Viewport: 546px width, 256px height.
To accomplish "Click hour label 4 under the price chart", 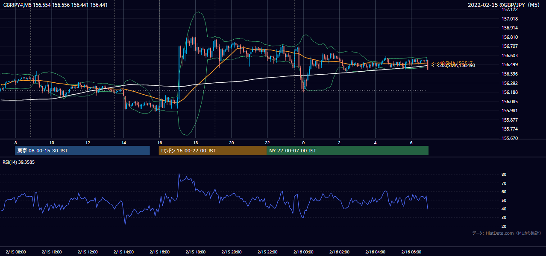I will coord(375,143).
